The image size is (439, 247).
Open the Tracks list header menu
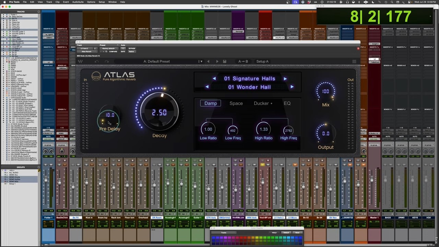[x=39, y=12]
